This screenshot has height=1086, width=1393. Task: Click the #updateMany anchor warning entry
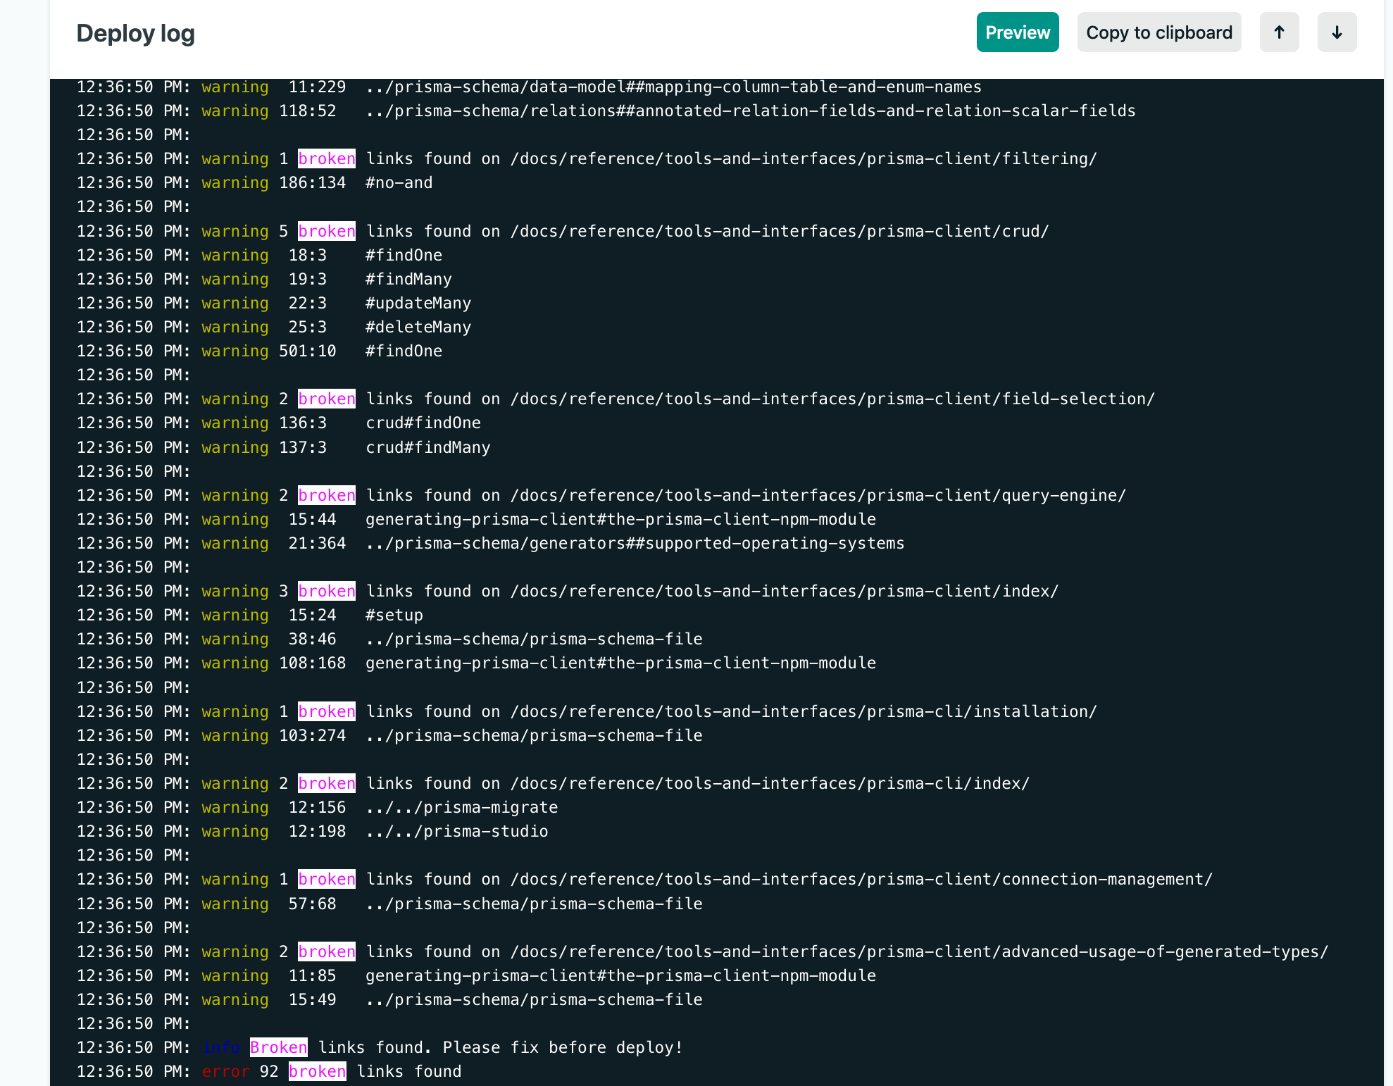click(x=418, y=303)
